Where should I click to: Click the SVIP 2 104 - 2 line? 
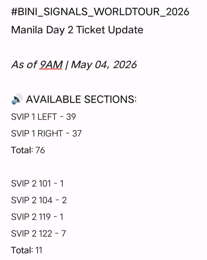coord(39,200)
